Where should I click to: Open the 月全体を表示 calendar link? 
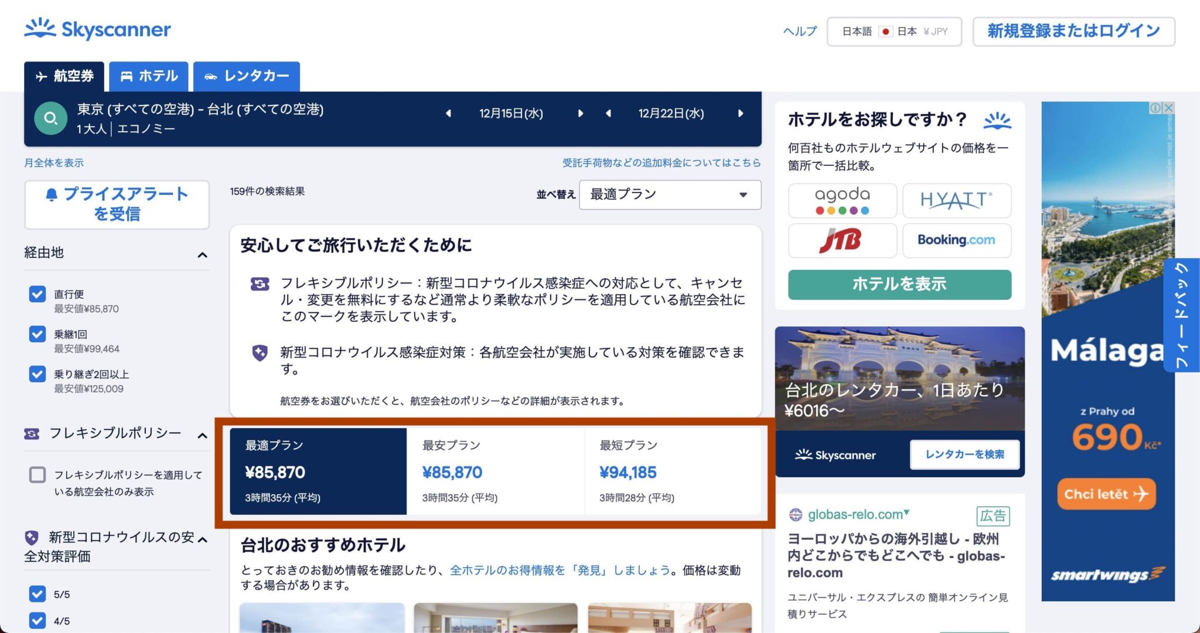(x=53, y=162)
